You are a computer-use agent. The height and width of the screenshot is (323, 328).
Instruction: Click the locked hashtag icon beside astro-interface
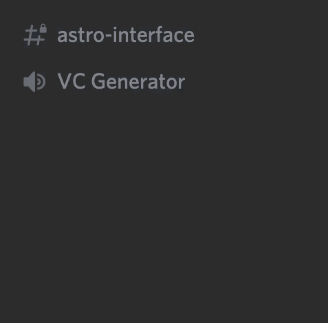tap(35, 35)
